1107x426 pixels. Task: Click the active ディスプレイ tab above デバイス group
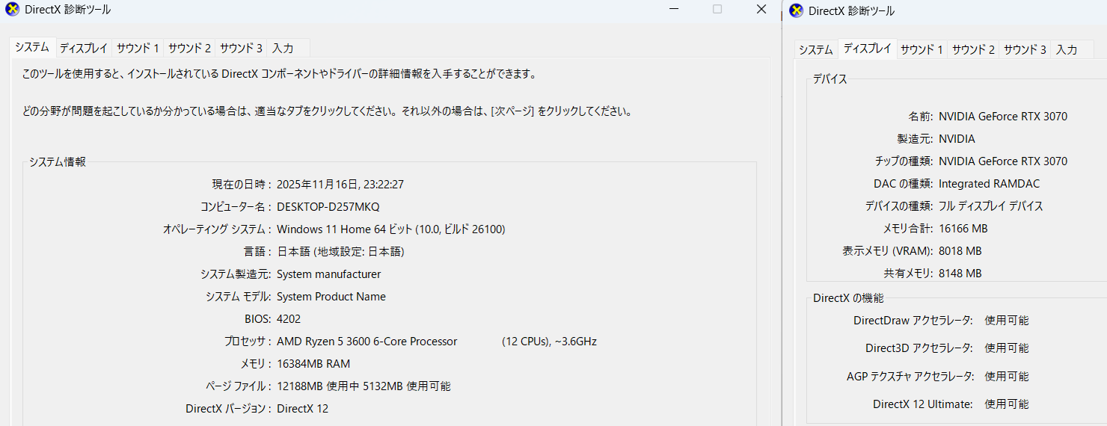868,49
